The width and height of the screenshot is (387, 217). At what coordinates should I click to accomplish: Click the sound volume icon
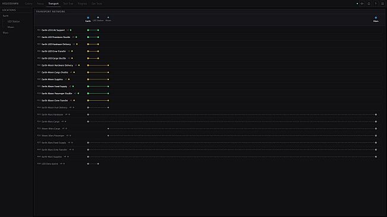[x=362, y=4]
